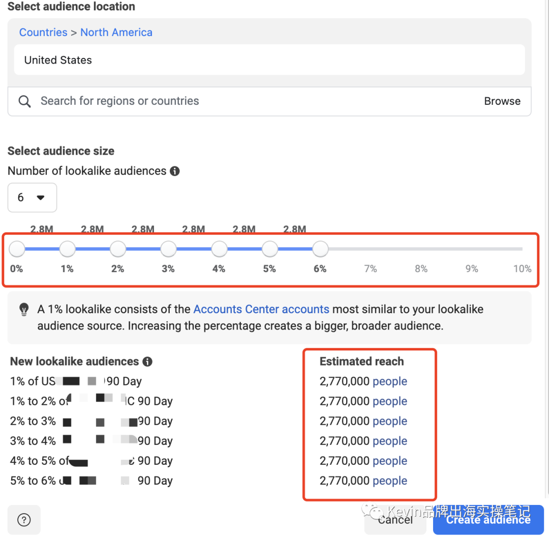Click people link in the 5% to 6% row
The image size is (549, 536).
(x=390, y=481)
